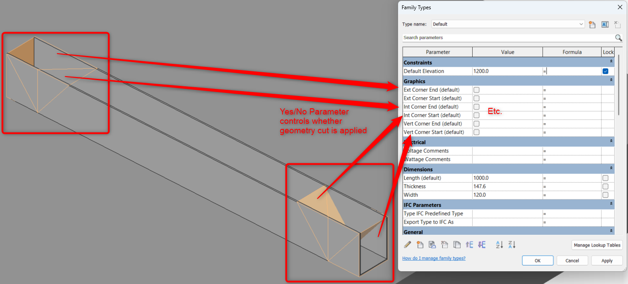Toggle the Int Corner Start (default) checkbox
Viewport: 628px width, 284px height.
tap(476, 115)
